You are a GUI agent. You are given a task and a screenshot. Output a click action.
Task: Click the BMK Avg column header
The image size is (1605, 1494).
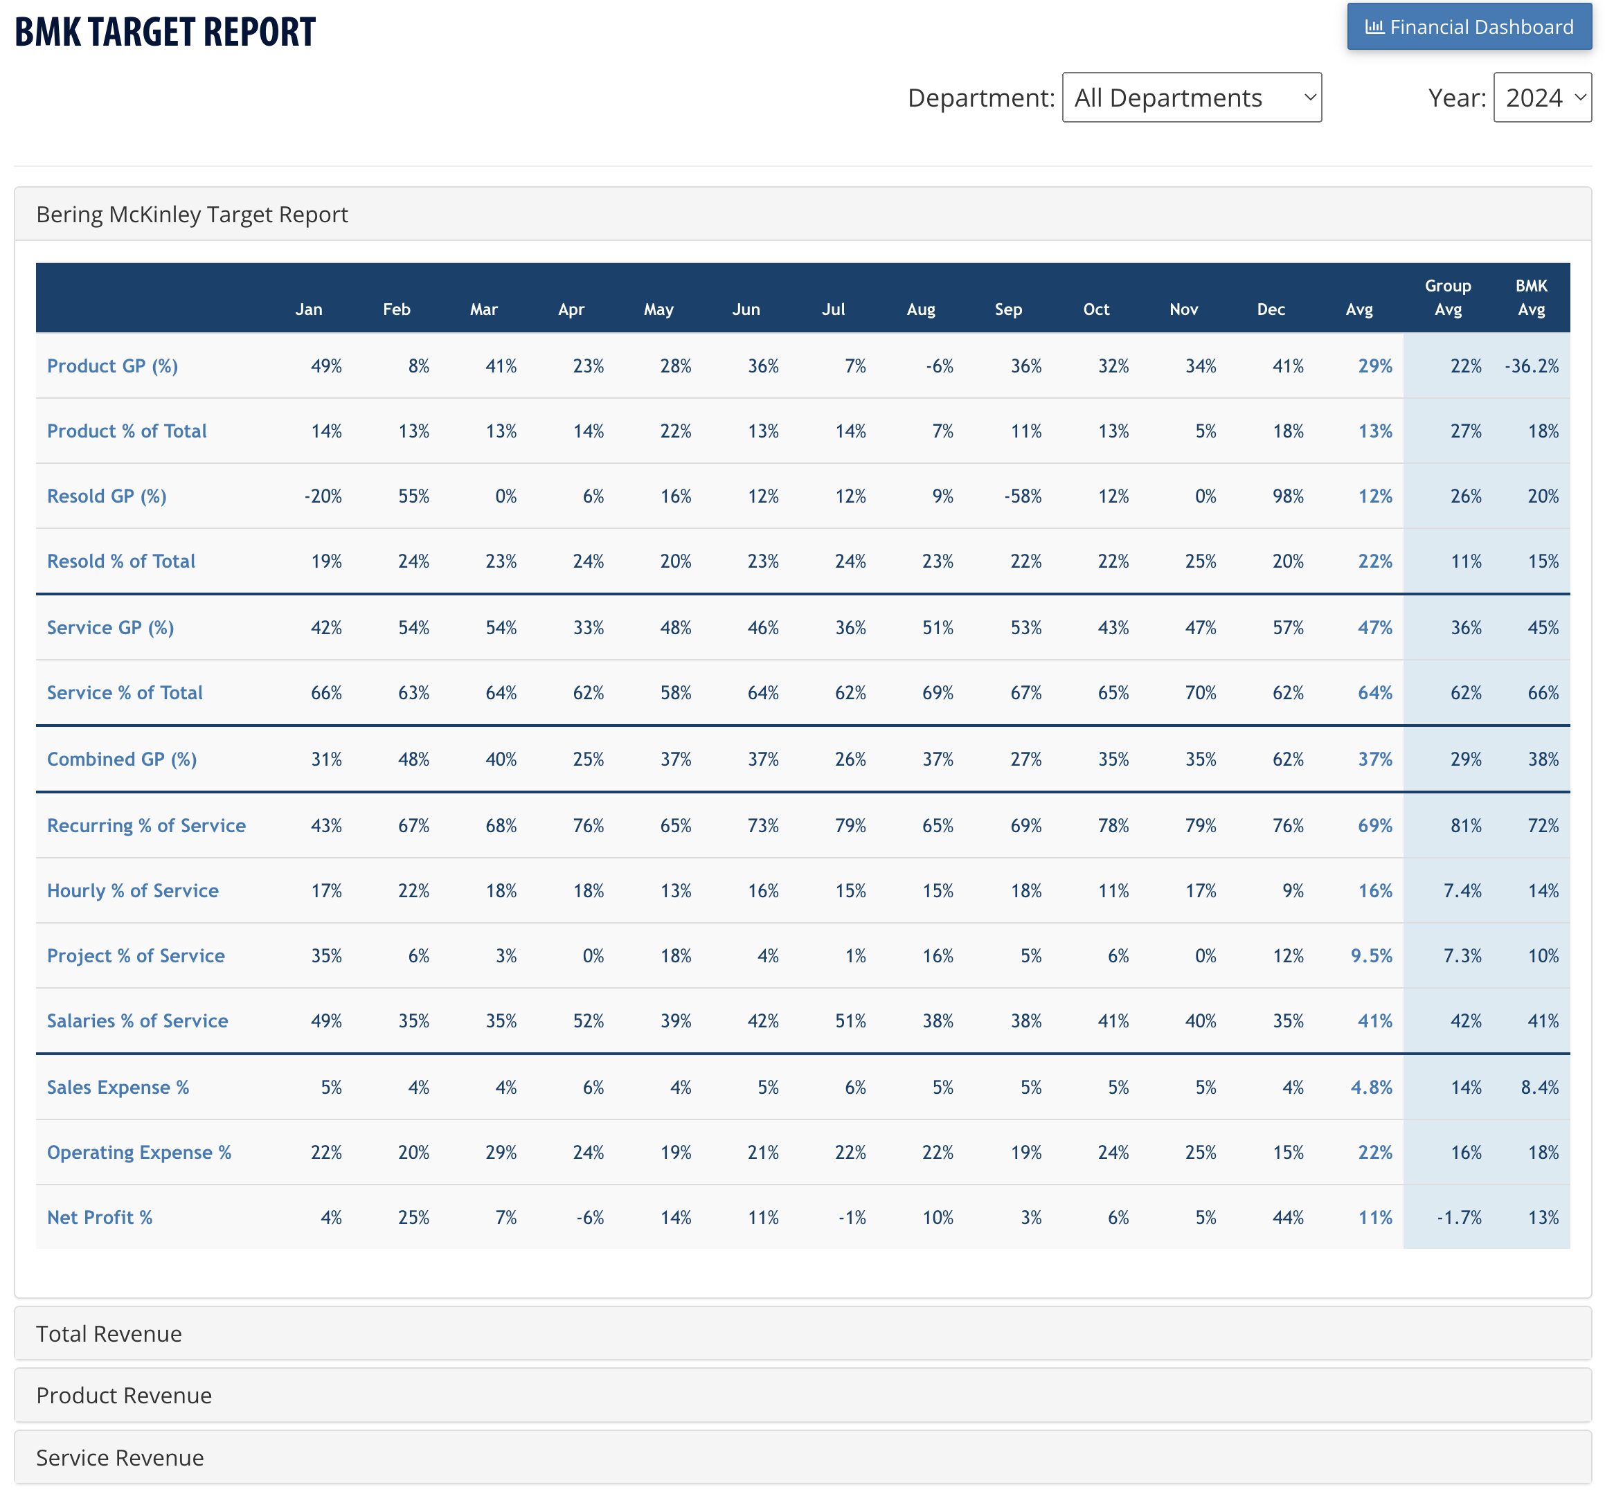1531,297
